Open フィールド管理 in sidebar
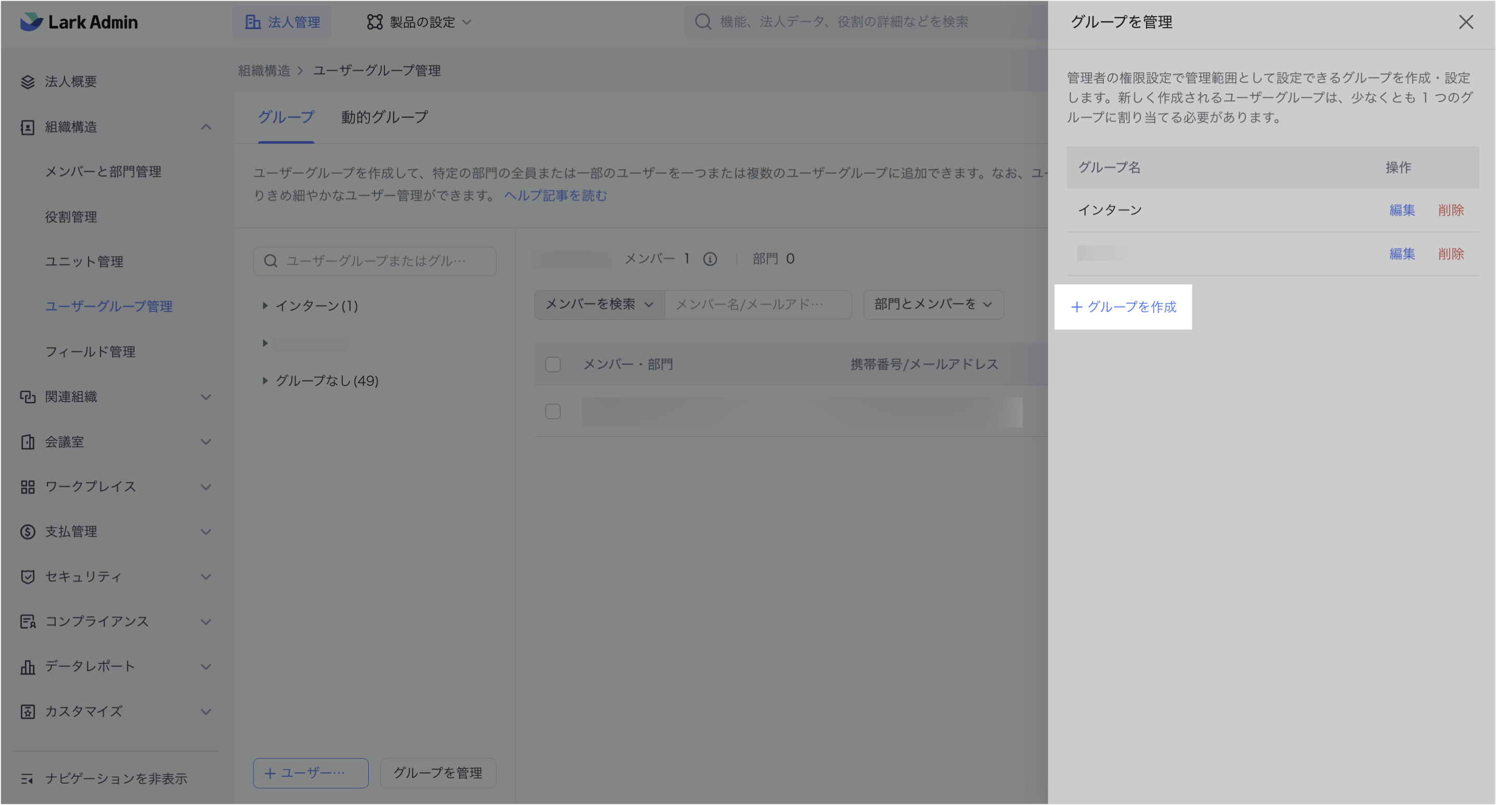Screen dimensions: 1496x805 [x=91, y=352]
